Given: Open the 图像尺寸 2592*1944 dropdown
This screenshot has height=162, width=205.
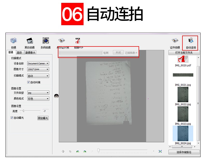Looking at the screenshot, I should pyautogui.click(x=38, y=69).
